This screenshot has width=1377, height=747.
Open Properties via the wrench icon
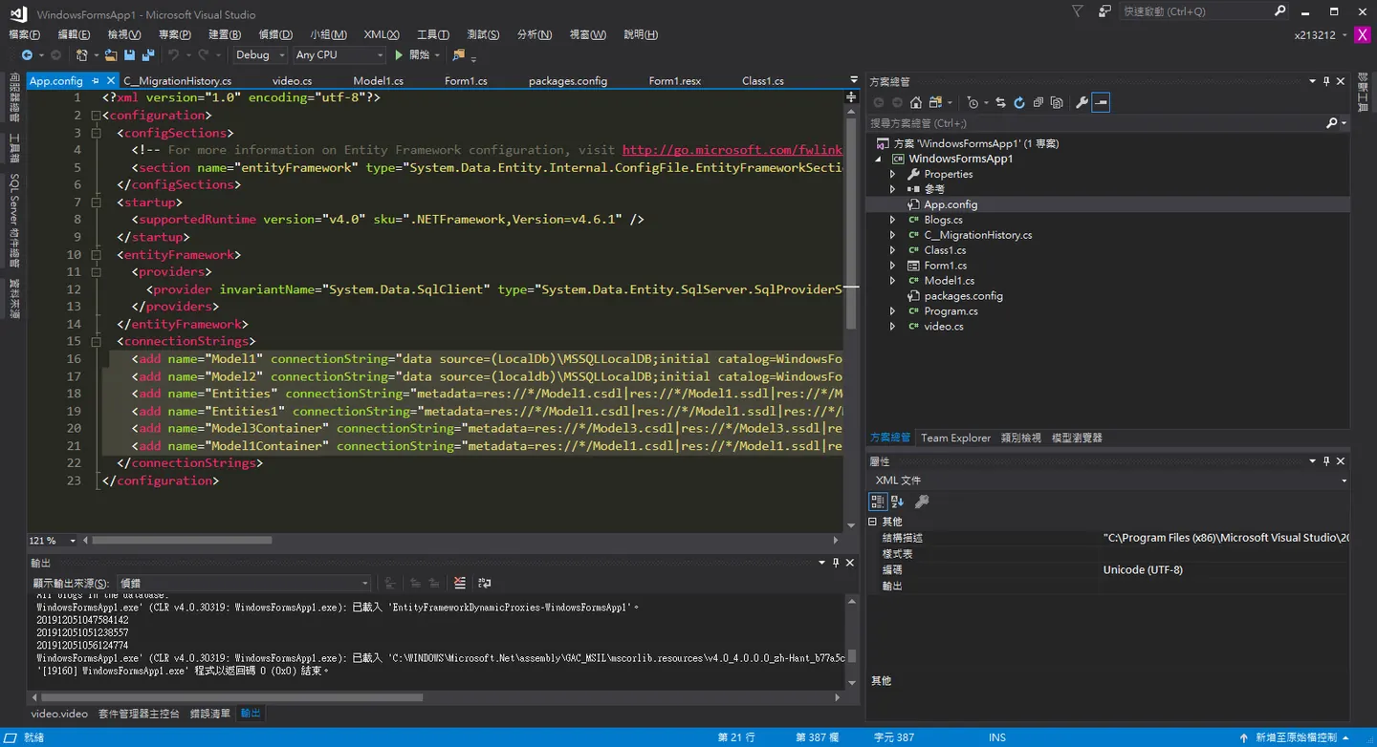(1082, 102)
